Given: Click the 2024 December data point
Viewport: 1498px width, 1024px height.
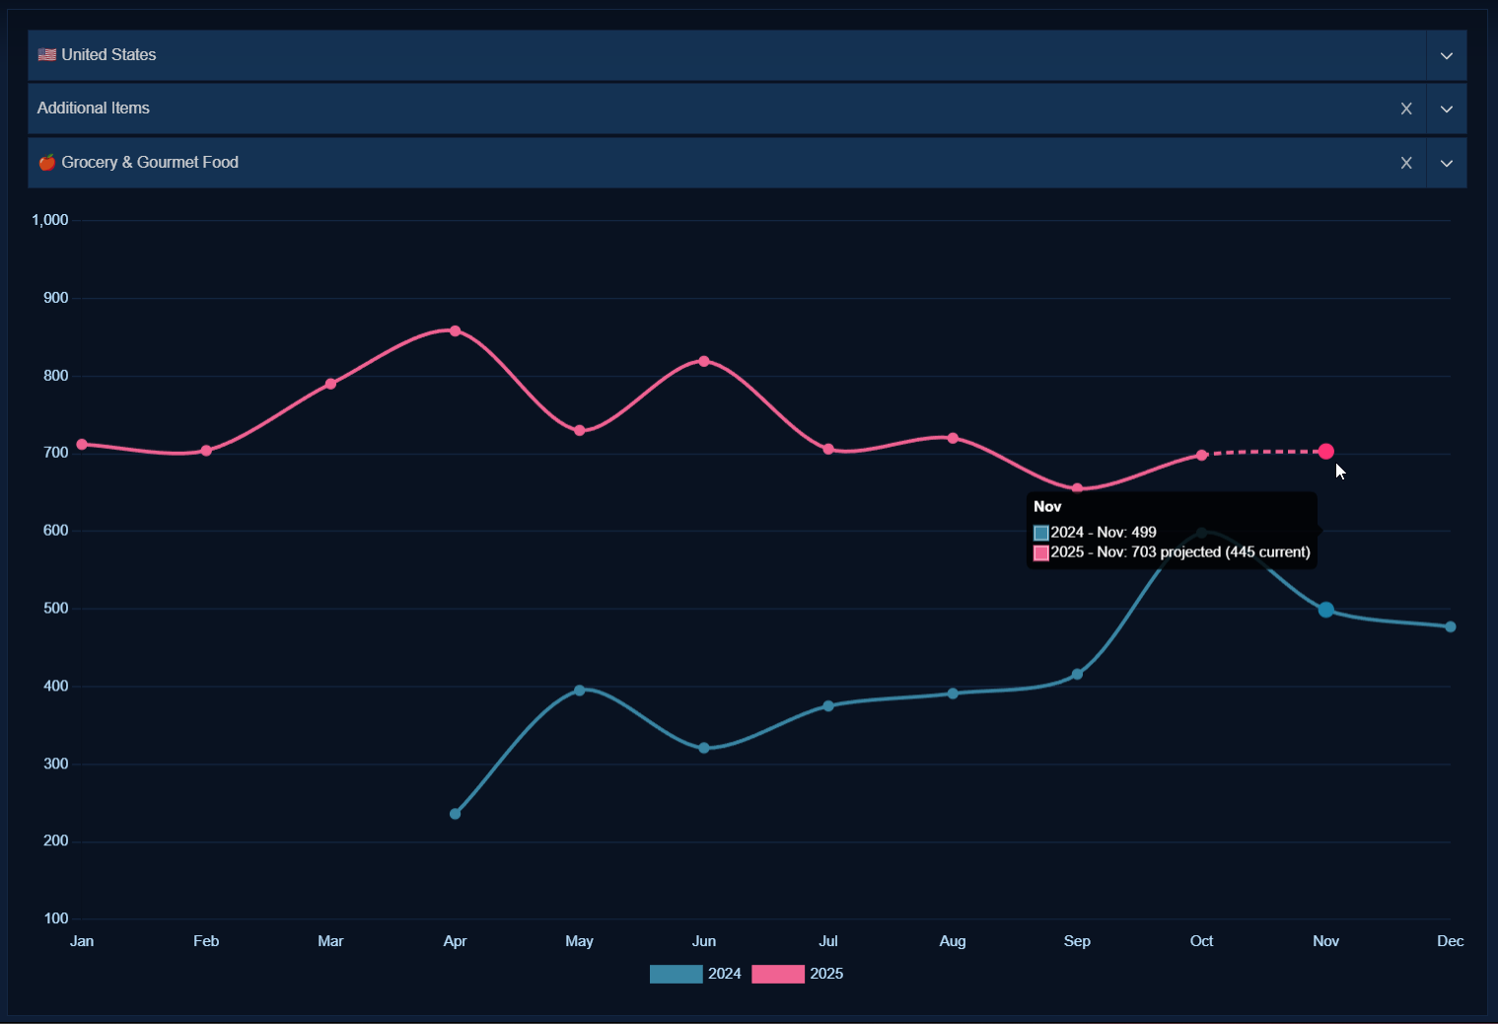Looking at the screenshot, I should click(1450, 627).
